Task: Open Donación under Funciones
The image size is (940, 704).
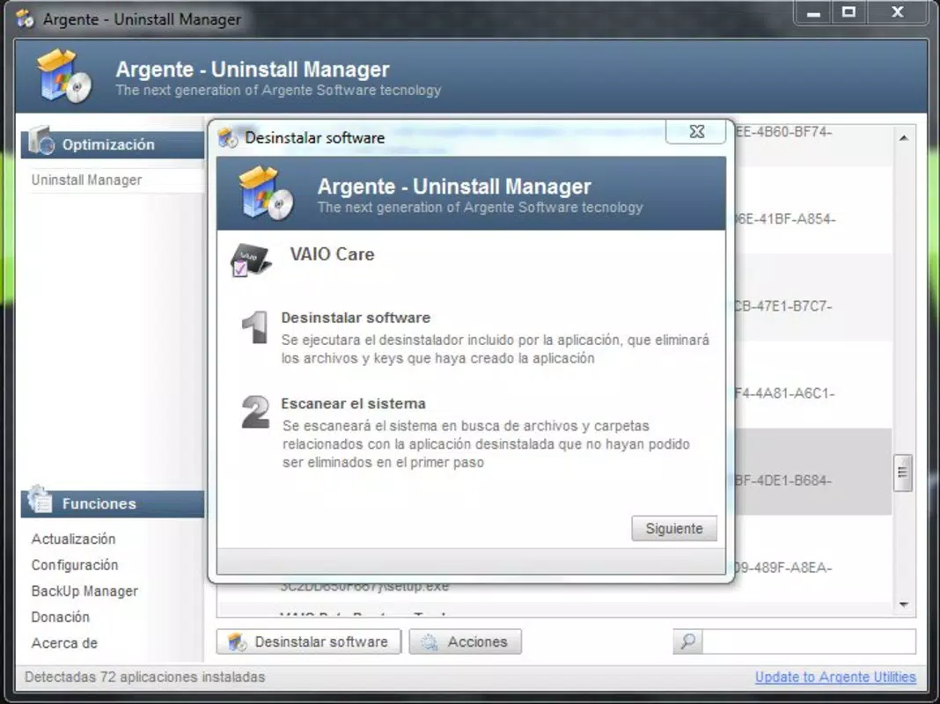Action: (61, 617)
